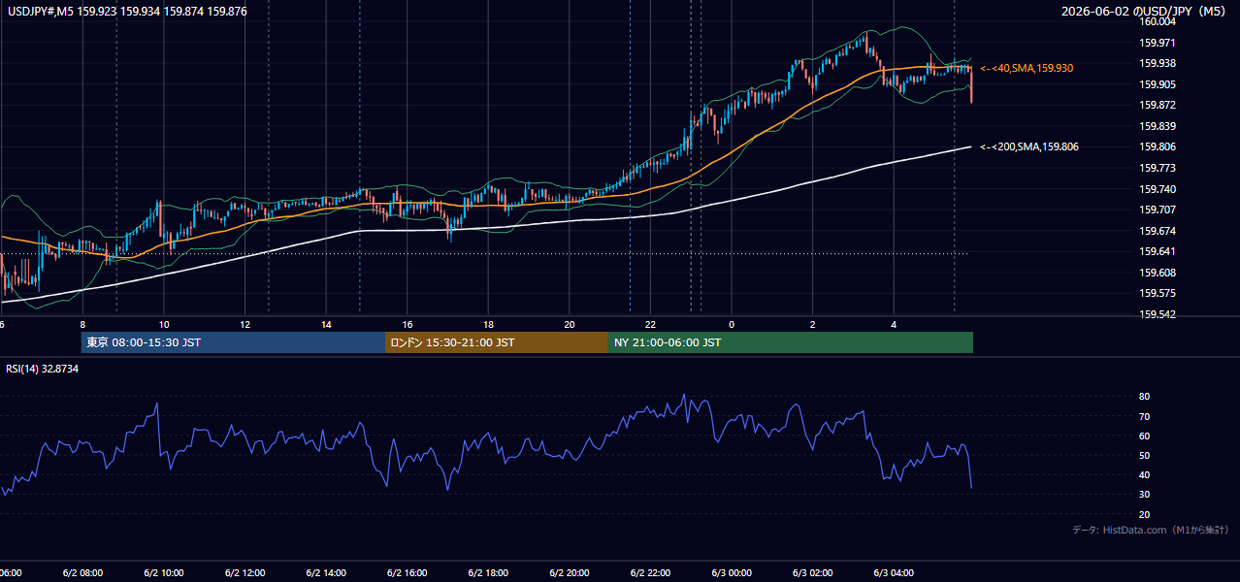Select the NY session bar 21:00-06:00 JST
This screenshot has width=1240, height=582.
[x=791, y=342]
